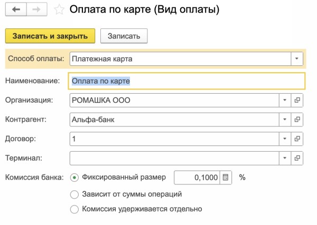The width and height of the screenshot is (317, 225).
Task: Open calculator for commission percent field
Action: click(x=226, y=178)
